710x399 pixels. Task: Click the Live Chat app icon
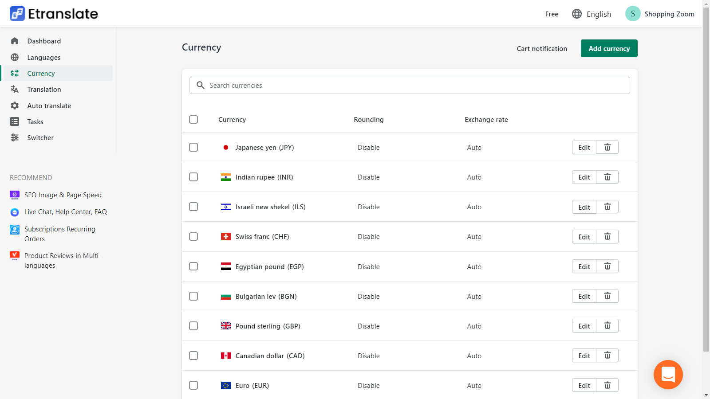click(x=15, y=212)
